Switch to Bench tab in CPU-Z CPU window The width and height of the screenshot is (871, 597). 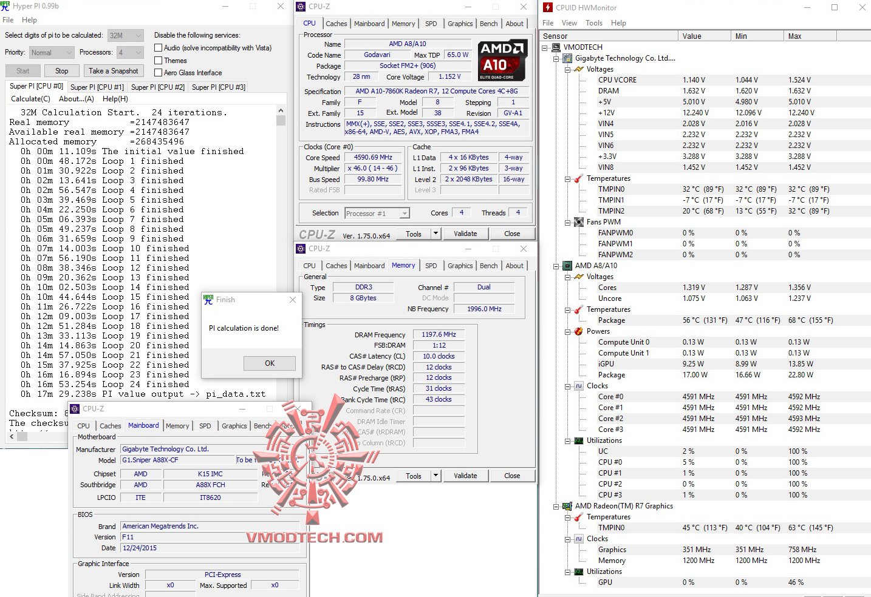[x=489, y=24]
